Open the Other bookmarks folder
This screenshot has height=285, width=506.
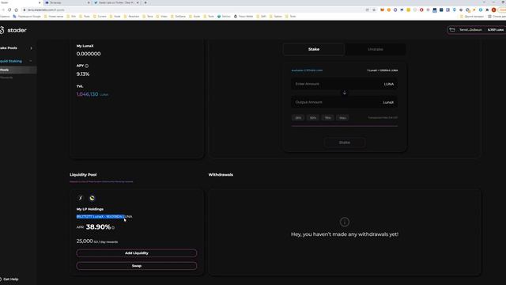[x=472, y=16]
